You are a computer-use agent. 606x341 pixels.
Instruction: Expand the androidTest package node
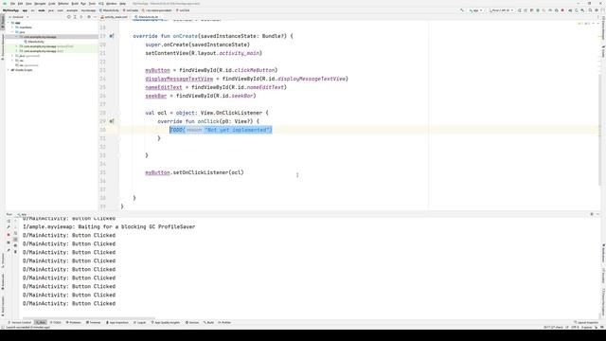tap(17, 46)
